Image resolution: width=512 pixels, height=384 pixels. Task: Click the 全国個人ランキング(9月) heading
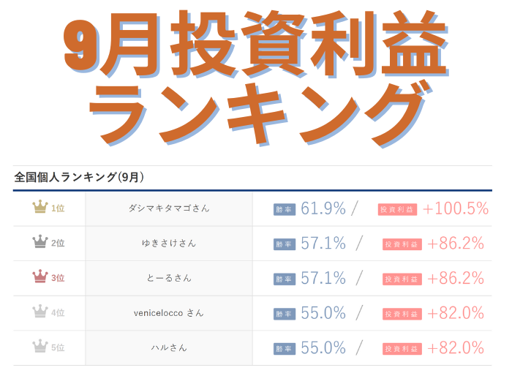[79, 177]
